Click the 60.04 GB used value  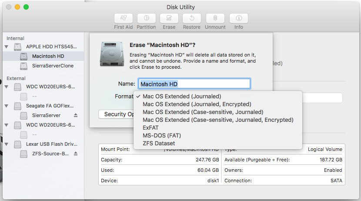coord(208,170)
